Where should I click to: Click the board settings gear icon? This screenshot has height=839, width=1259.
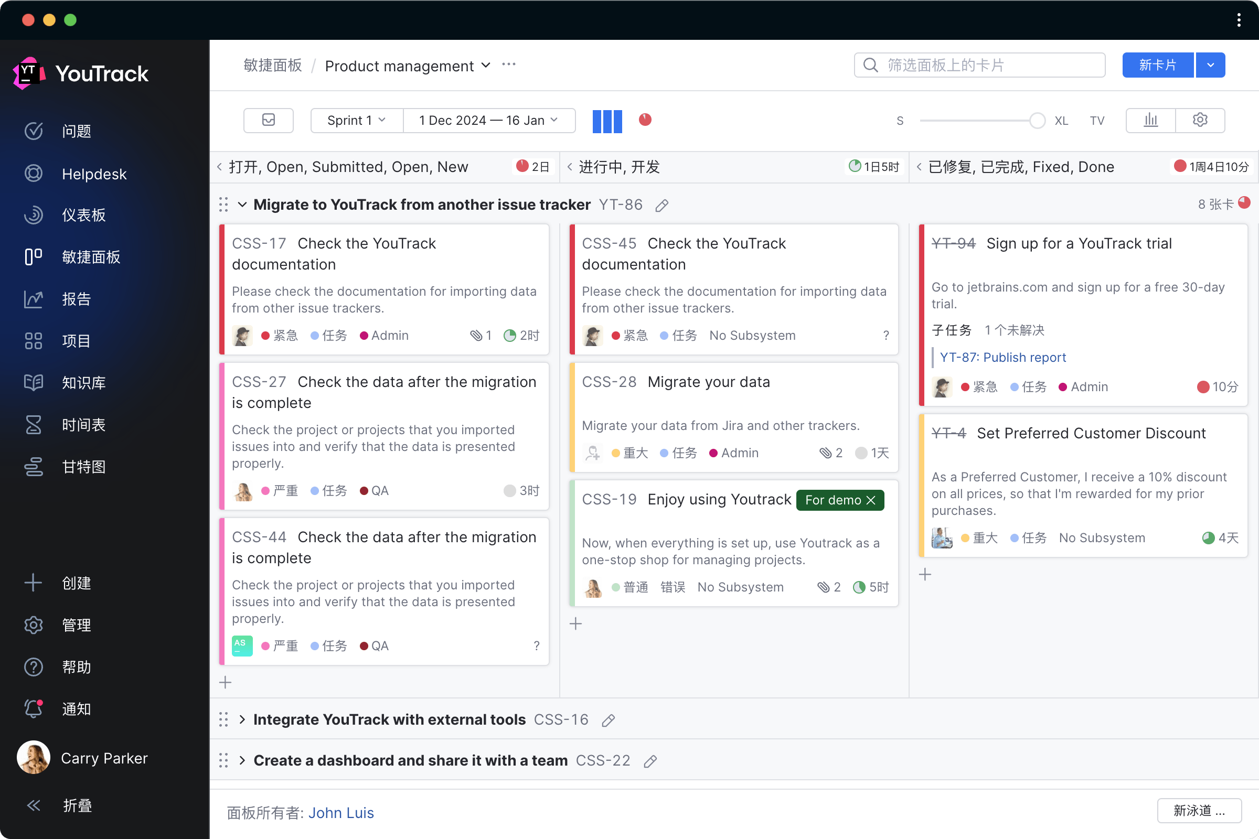click(x=1200, y=120)
